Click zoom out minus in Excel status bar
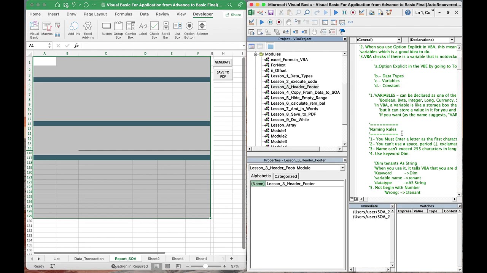Viewport: 487px width, 273px height. 187,266
